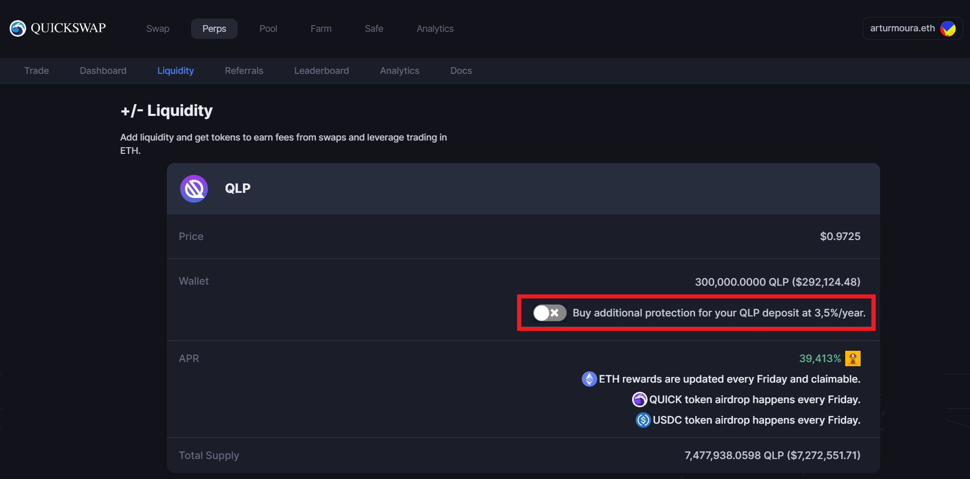
Task: Click the wallet avatar next to arturmoura.eth
Action: click(x=947, y=29)
